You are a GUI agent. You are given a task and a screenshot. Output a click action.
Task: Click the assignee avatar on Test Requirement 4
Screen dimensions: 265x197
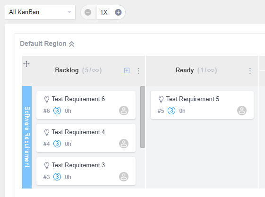click(x=124, y=144)
